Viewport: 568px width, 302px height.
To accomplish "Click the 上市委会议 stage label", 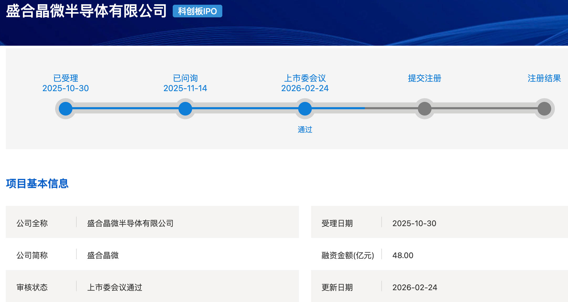I will point(305,78).
